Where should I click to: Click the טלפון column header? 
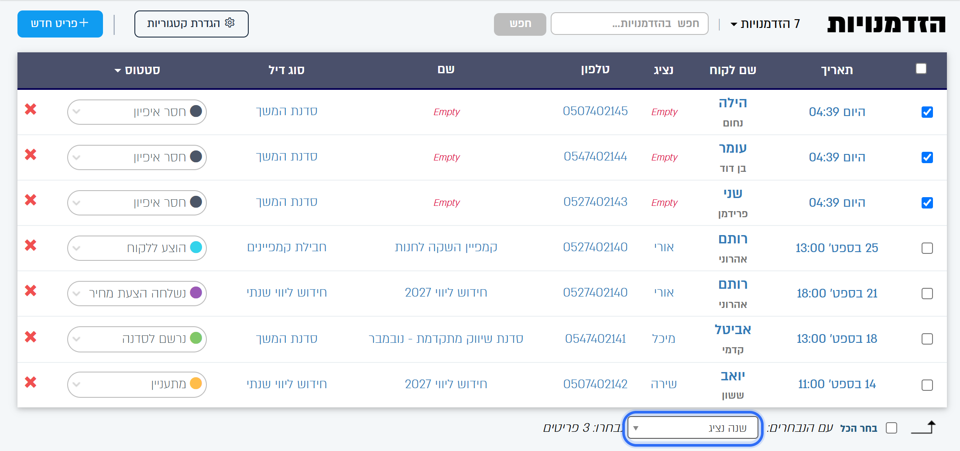[x=595, y=69]
